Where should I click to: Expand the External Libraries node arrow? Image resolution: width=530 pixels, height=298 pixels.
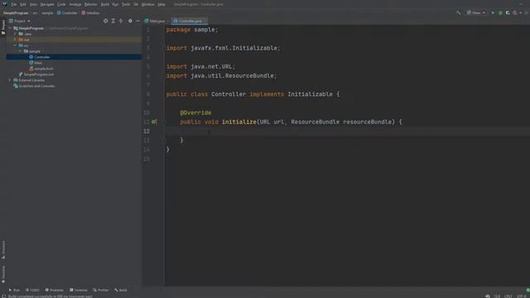click(10, 80)
